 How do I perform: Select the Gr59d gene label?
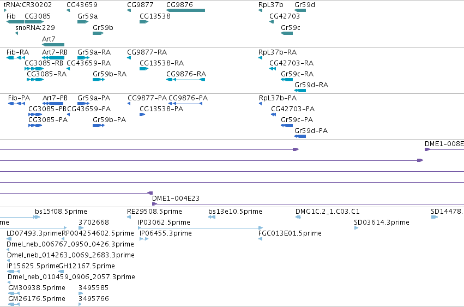(305, 5)
